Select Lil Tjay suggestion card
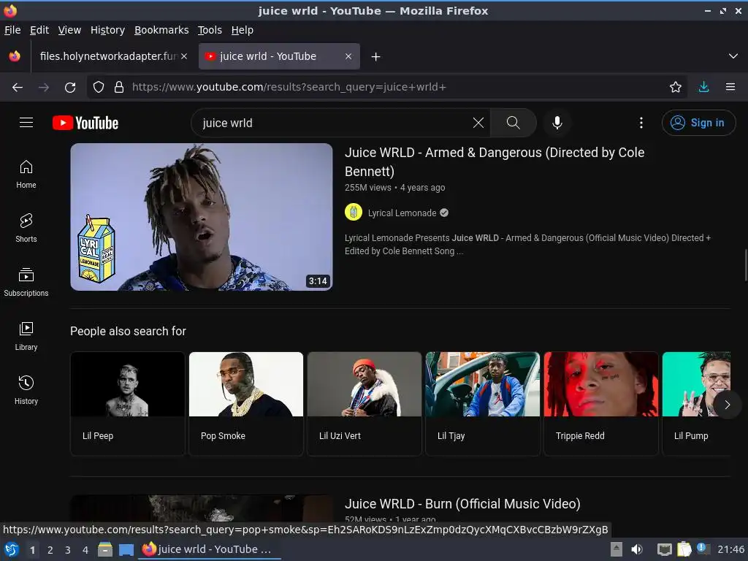The width and height of the screenshot is (748, 561). click(482, 403)
